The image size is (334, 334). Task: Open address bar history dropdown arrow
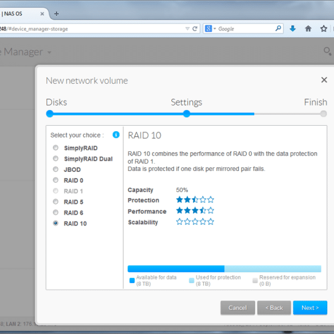click(187, 29)
